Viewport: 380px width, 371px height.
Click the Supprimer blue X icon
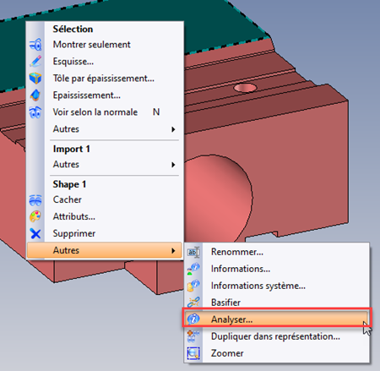pos(35,233)
